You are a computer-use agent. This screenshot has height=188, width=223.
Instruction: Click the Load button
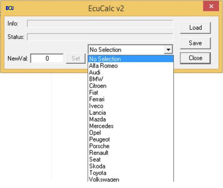point(195,28)
